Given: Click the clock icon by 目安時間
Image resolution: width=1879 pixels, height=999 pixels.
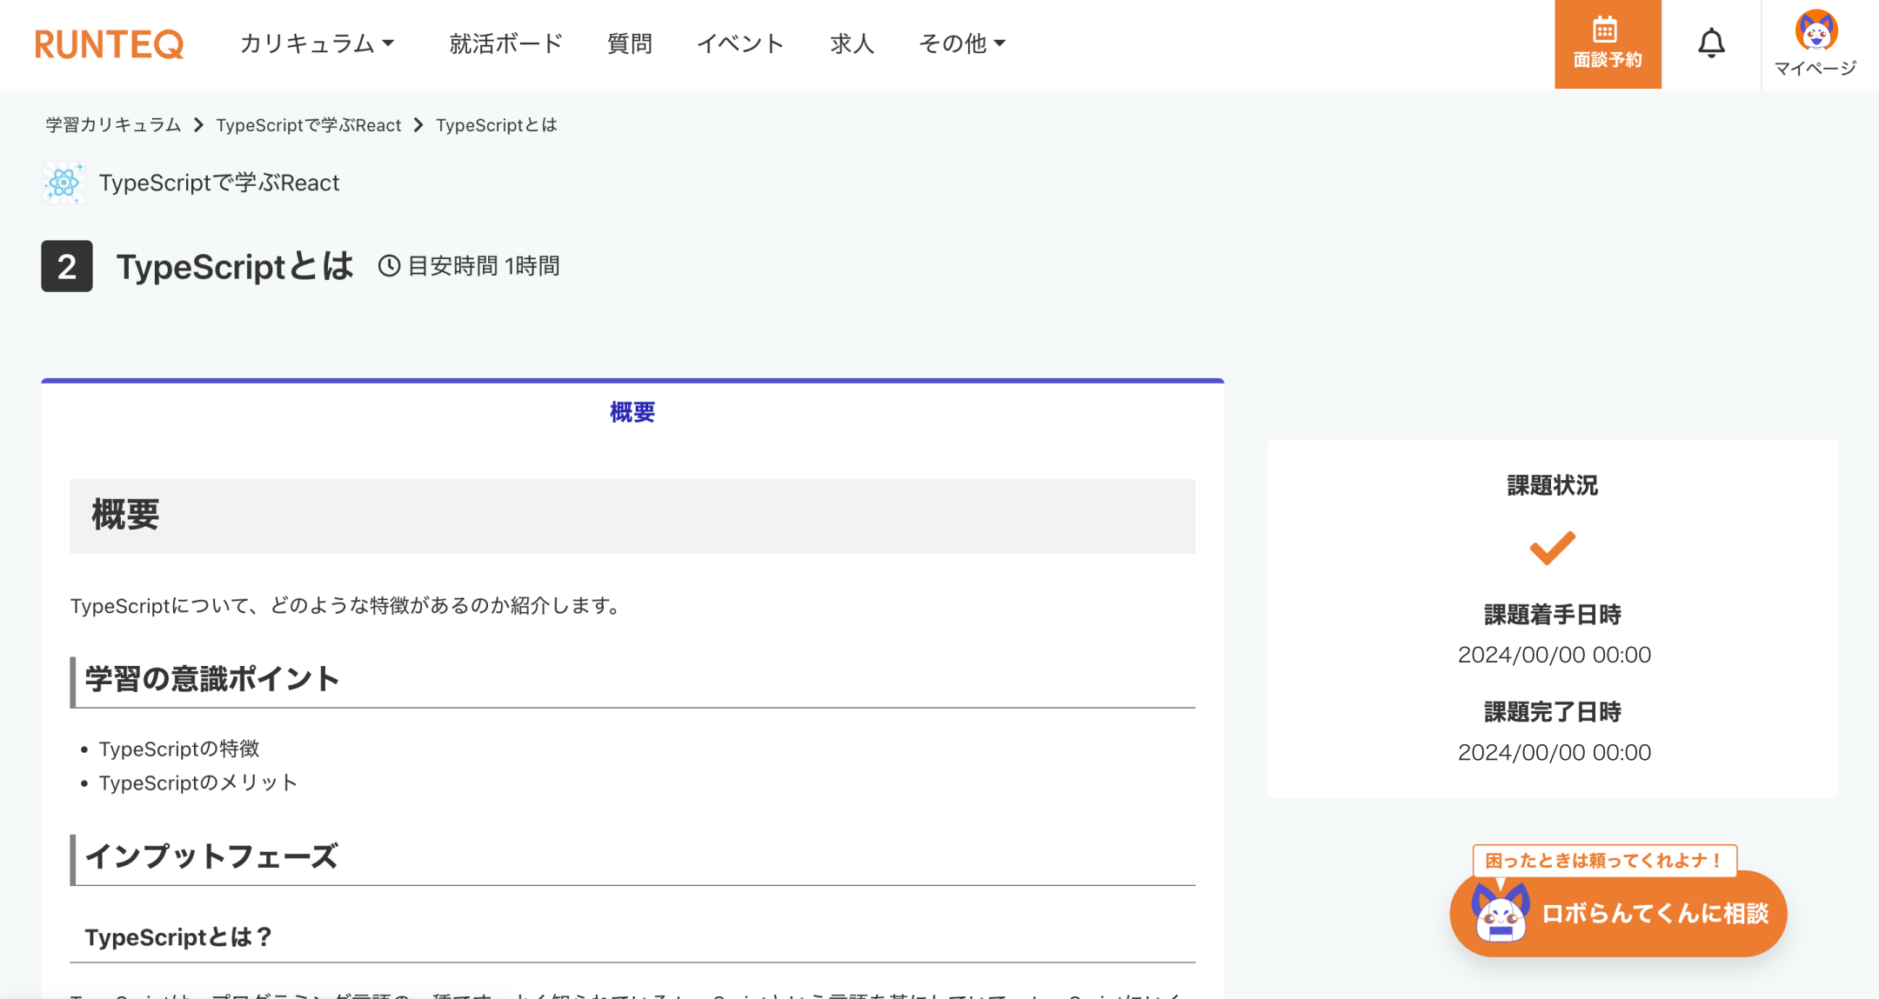Looking at the screenshot, I should [389, 266].
